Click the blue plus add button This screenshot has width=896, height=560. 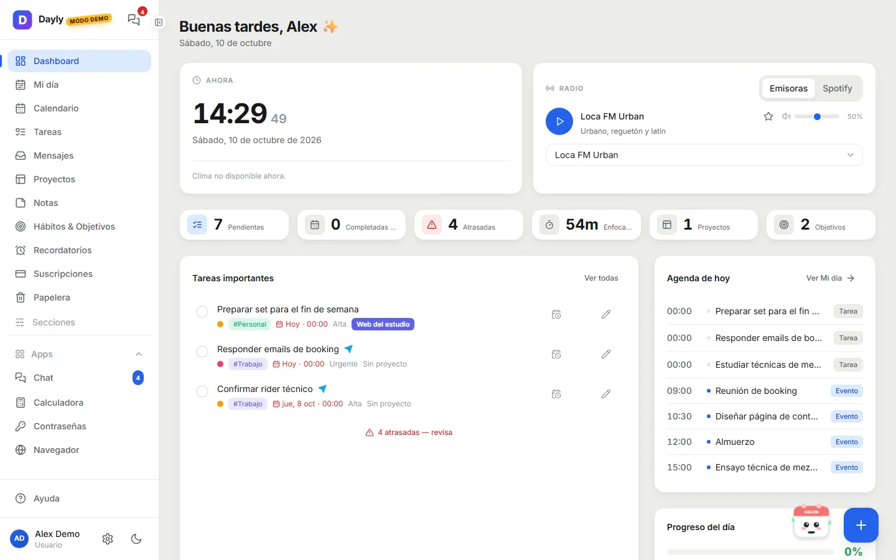pos(861,525)
